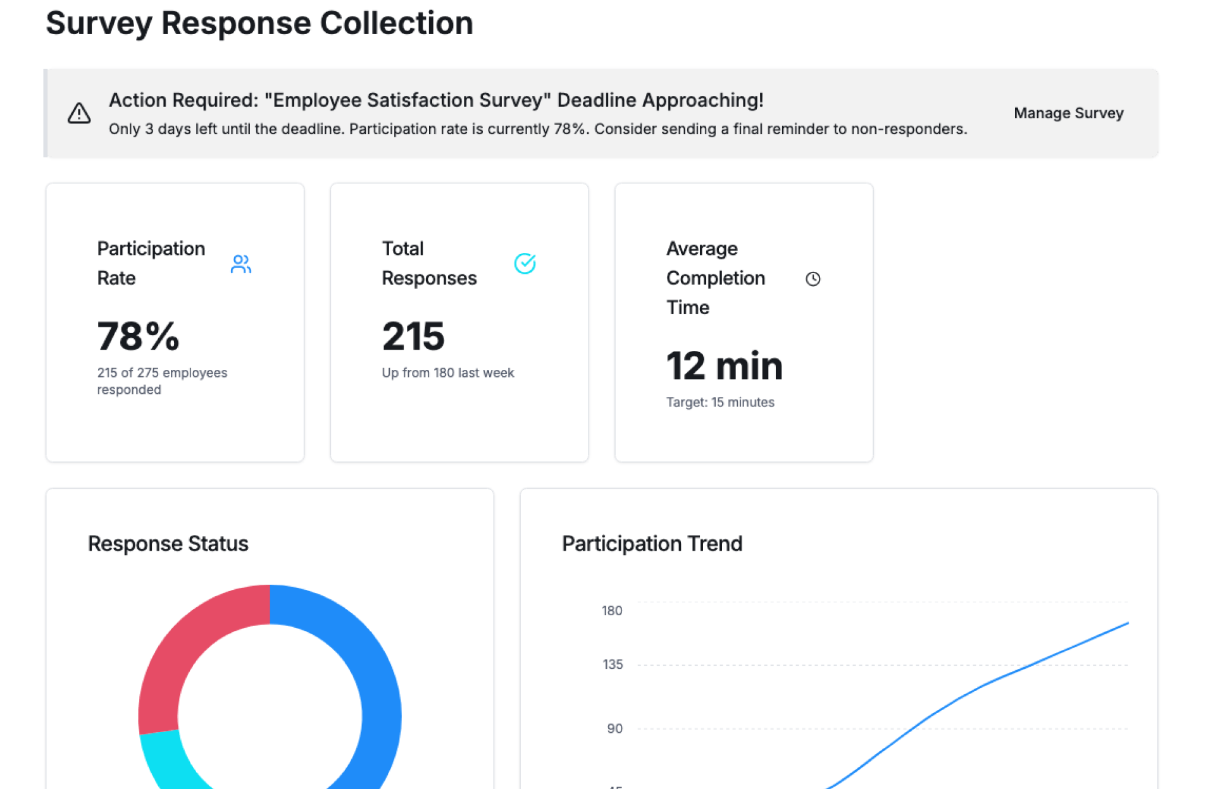
Task: Click the 78% participation rate value
Action: (138, 336)
